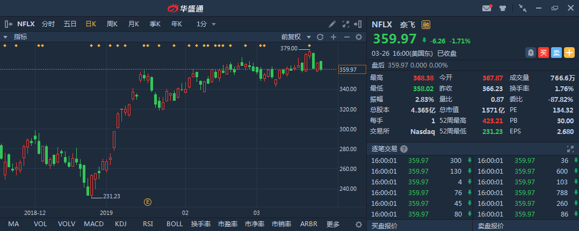Screen dimensions: 579x231
Task: Show the 市销率 indicator
Action: pos(281,224)
